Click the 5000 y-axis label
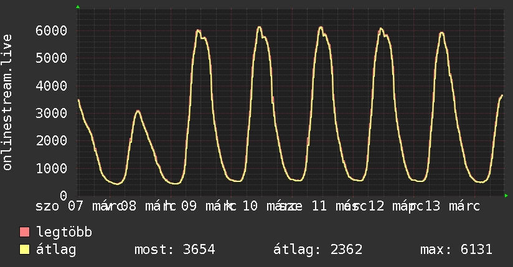The width and height of the screenshot is (513, 267). [x=52, y=58]
